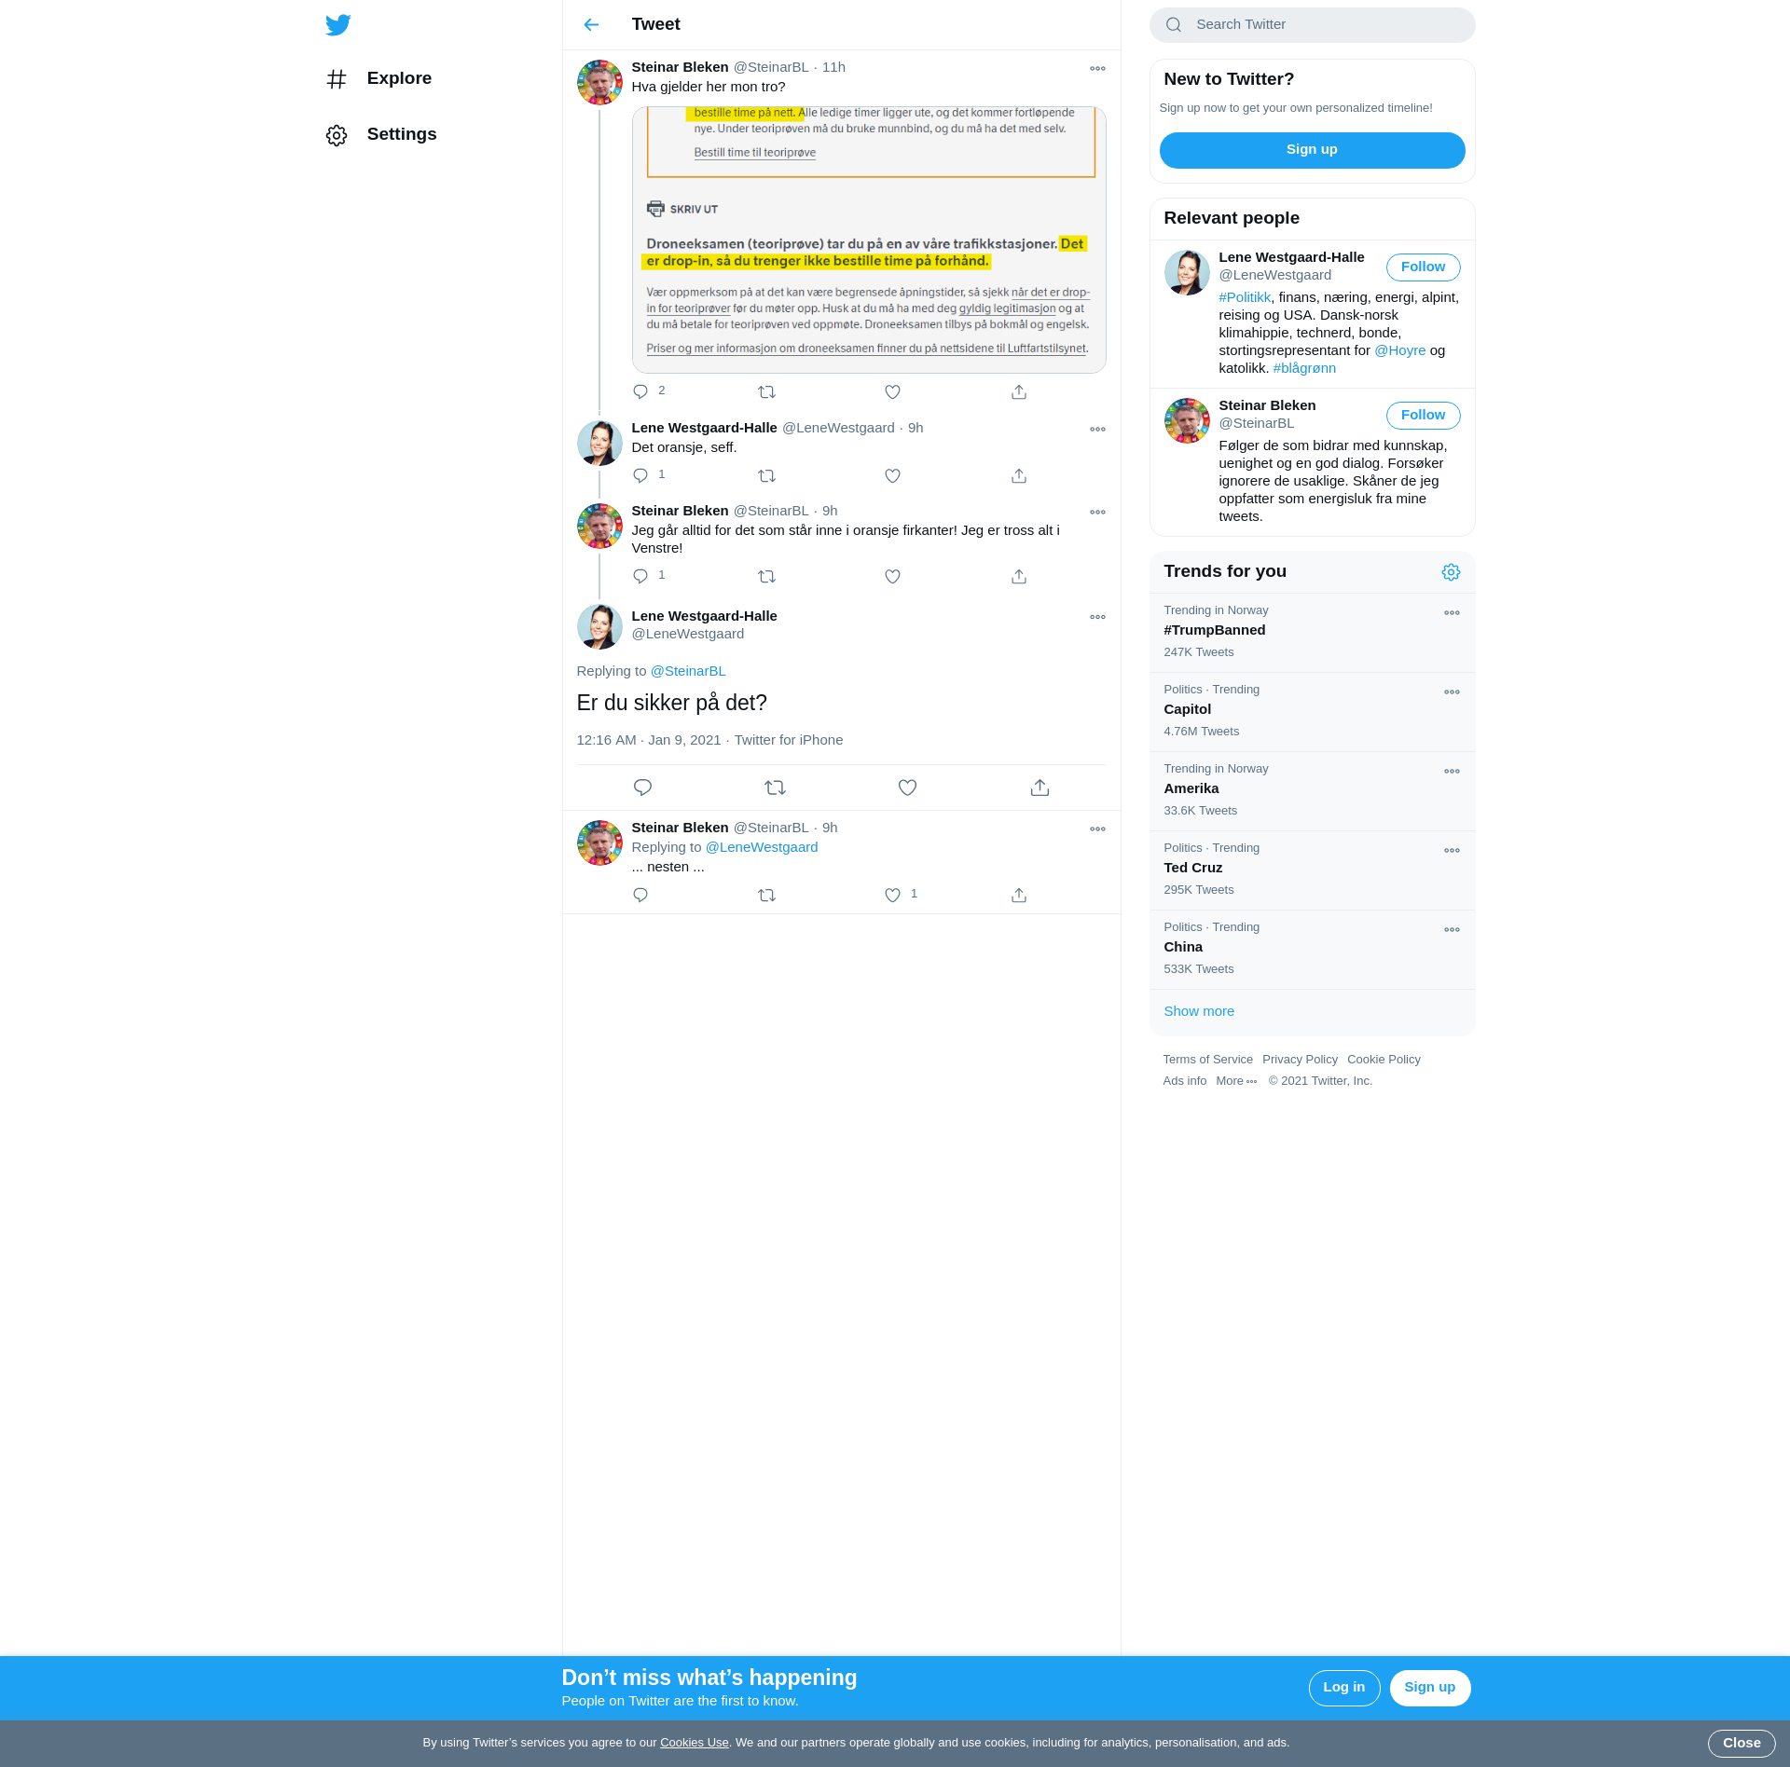Open the @SteinarBL Replying to link
This screenshot has height=1767, width=1790.
click(x=687, y=671)
